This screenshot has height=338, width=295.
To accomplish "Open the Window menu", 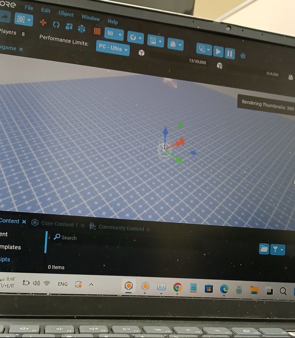I will 91,17.
